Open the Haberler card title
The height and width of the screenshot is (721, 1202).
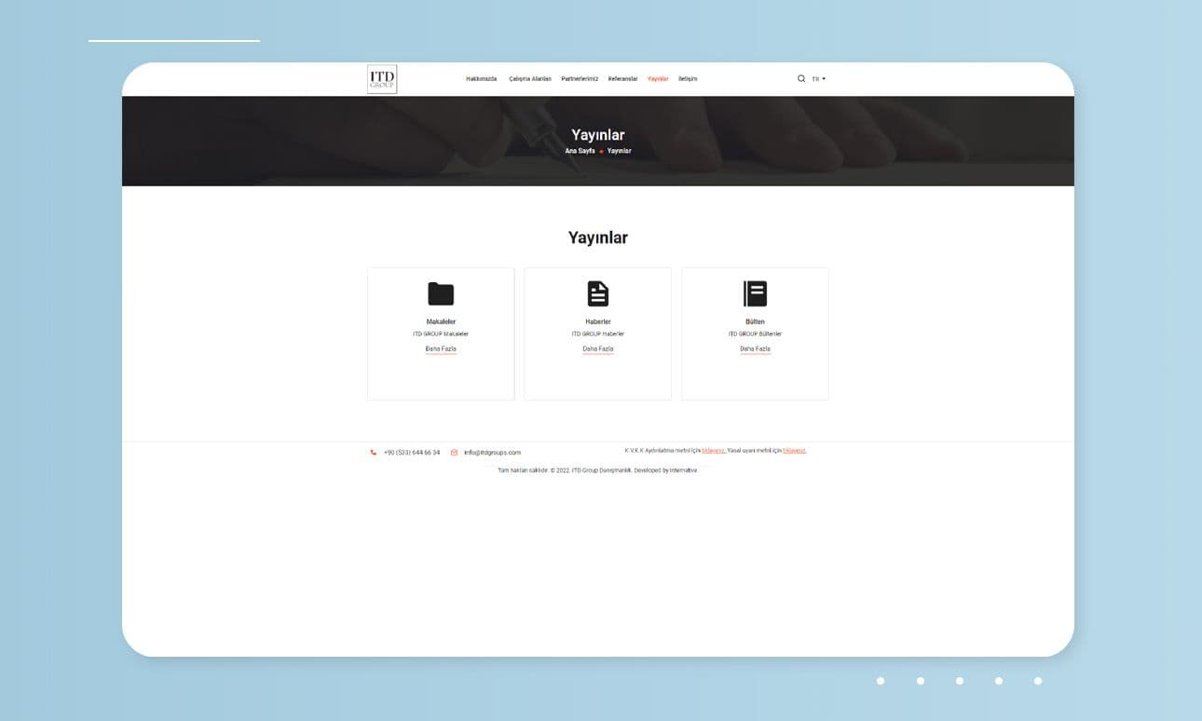[x=598, y=321]
